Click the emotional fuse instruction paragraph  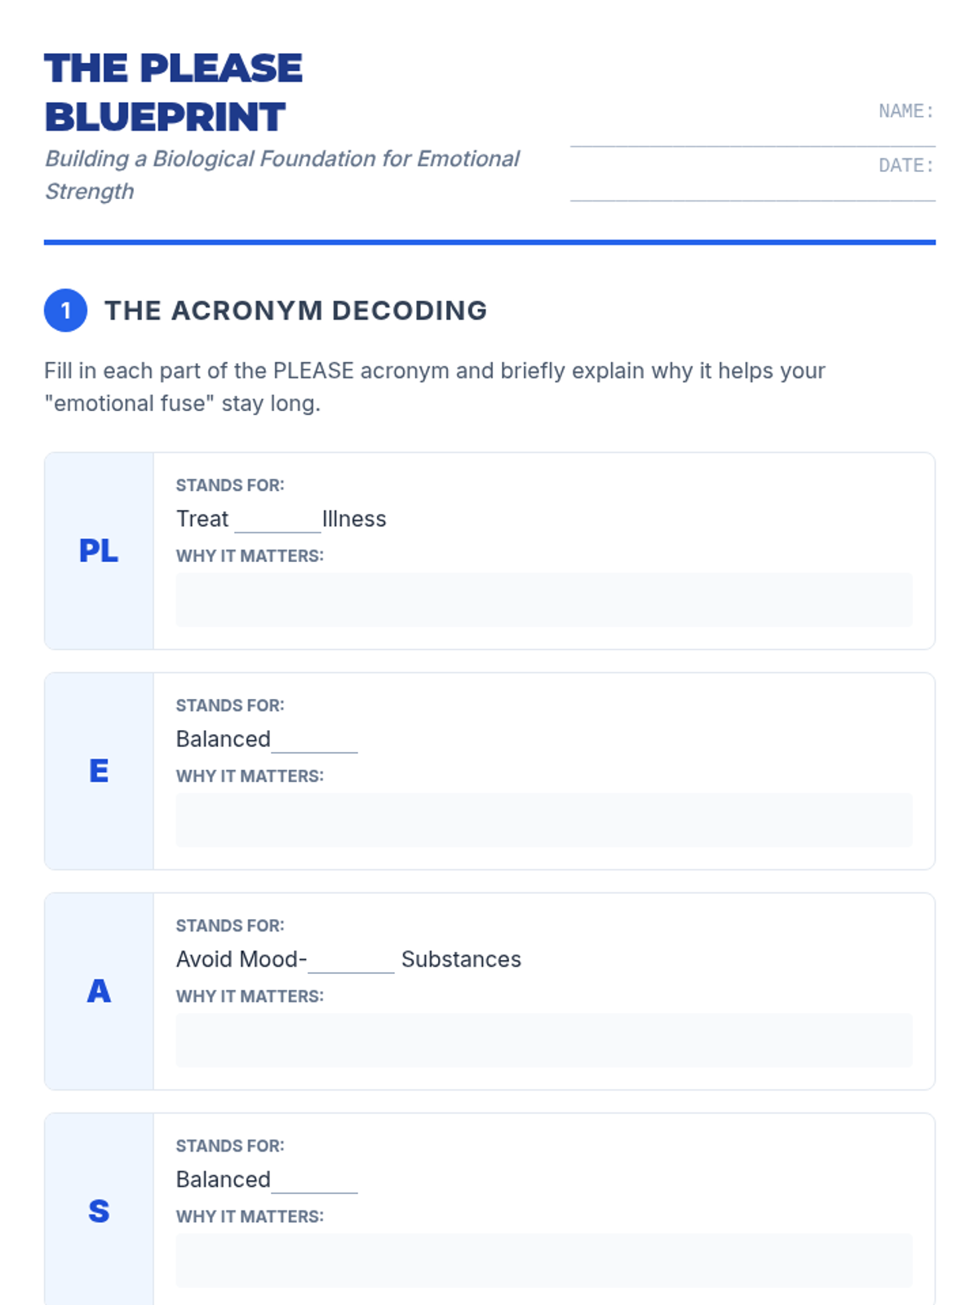(x=435, y=387)
